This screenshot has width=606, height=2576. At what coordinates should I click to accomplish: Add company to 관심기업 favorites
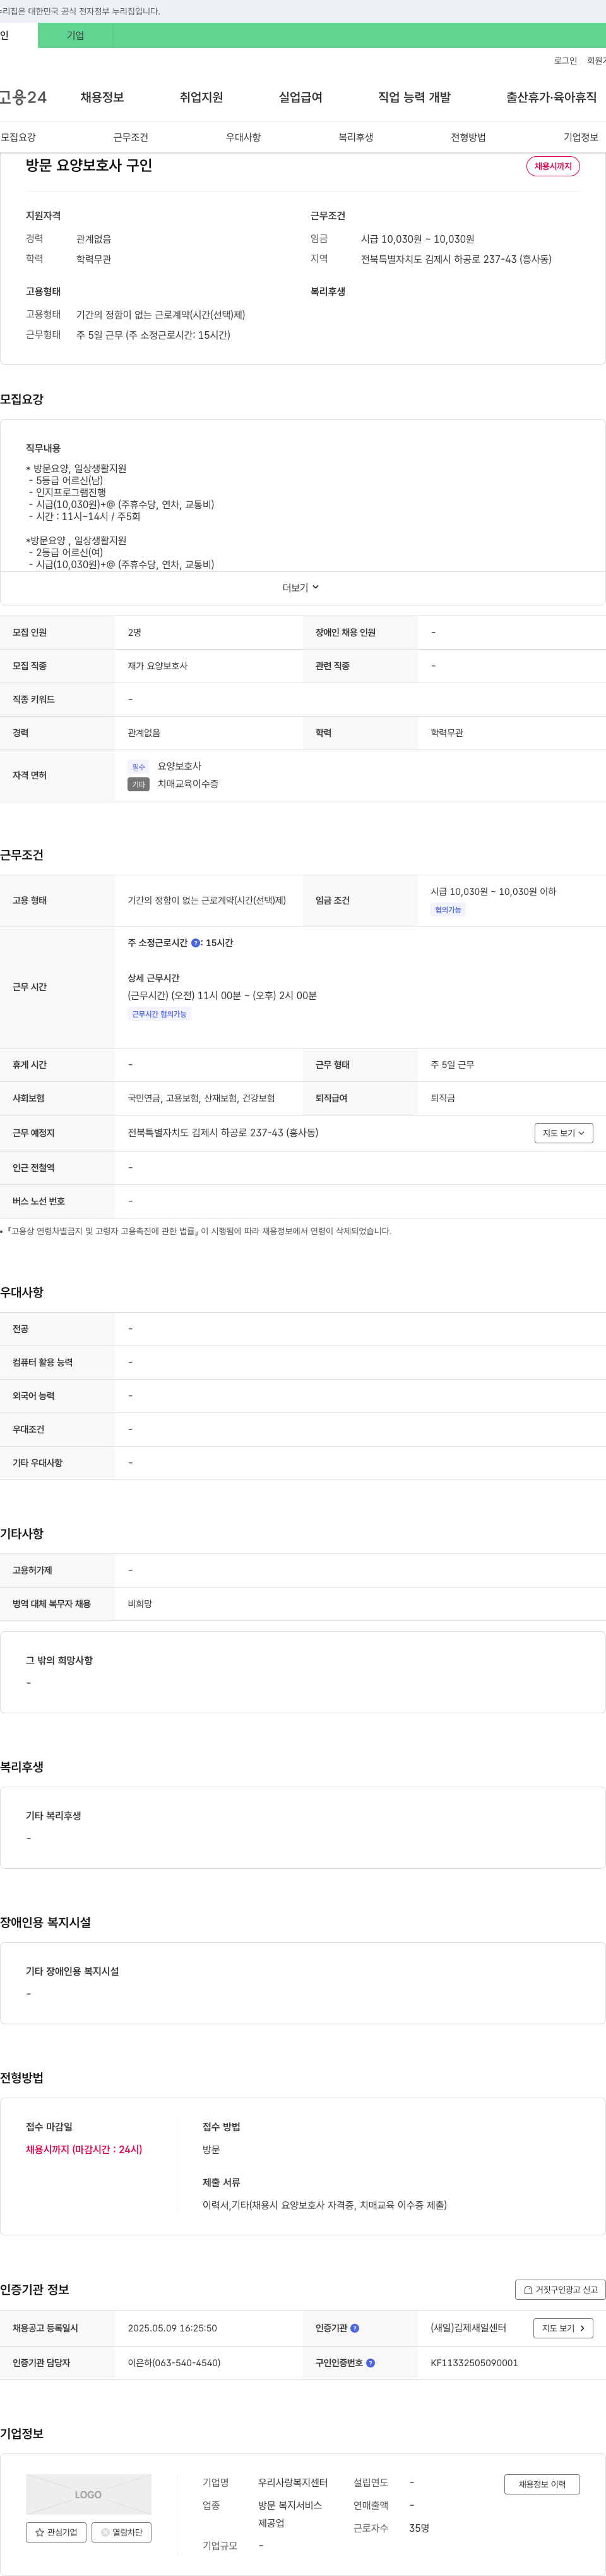56,2532
